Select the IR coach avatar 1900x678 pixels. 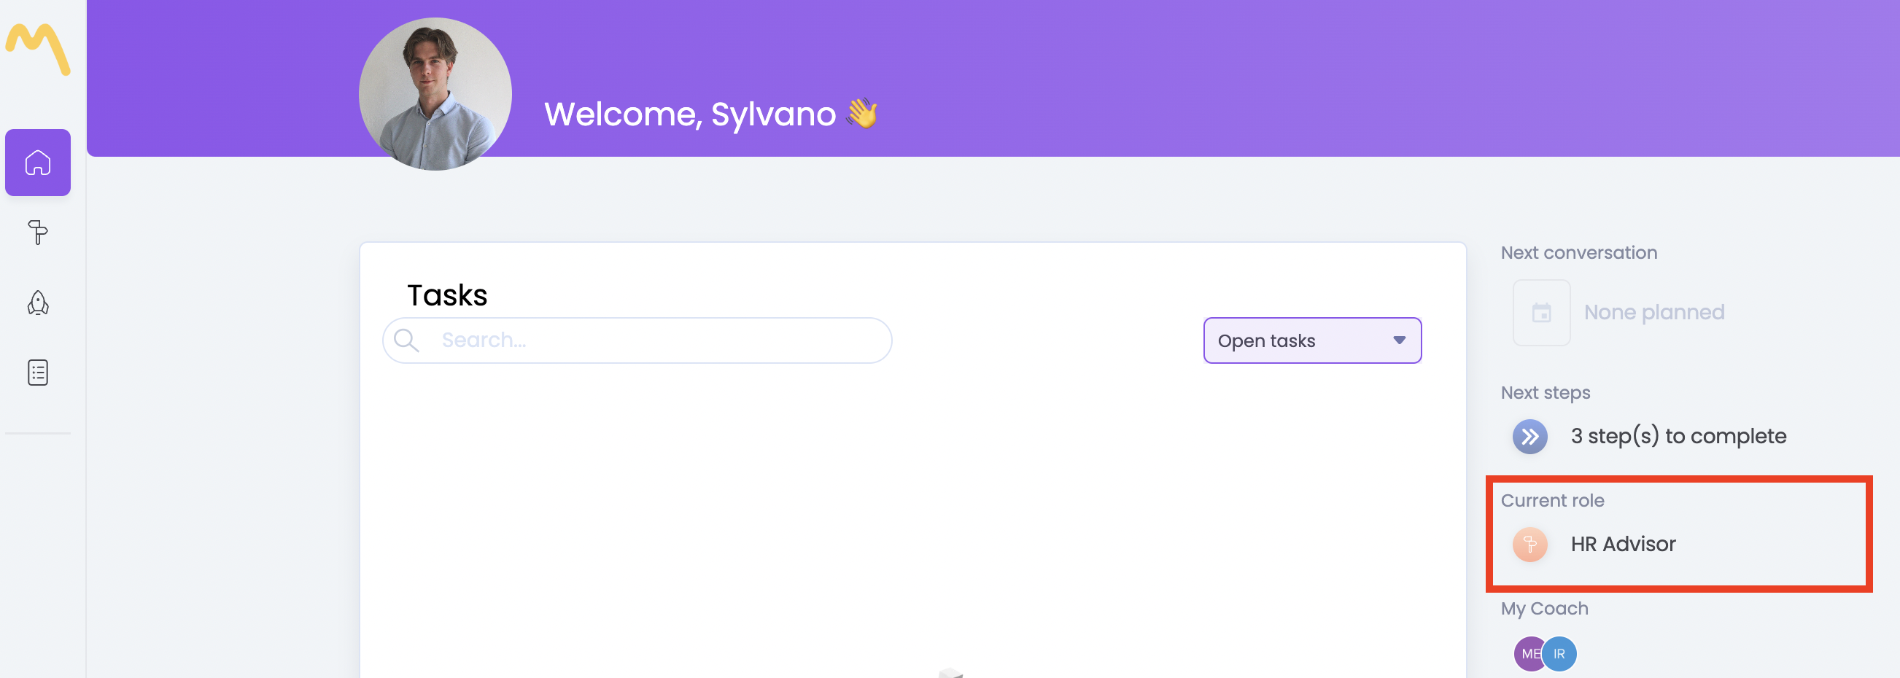pos(1561,654)
